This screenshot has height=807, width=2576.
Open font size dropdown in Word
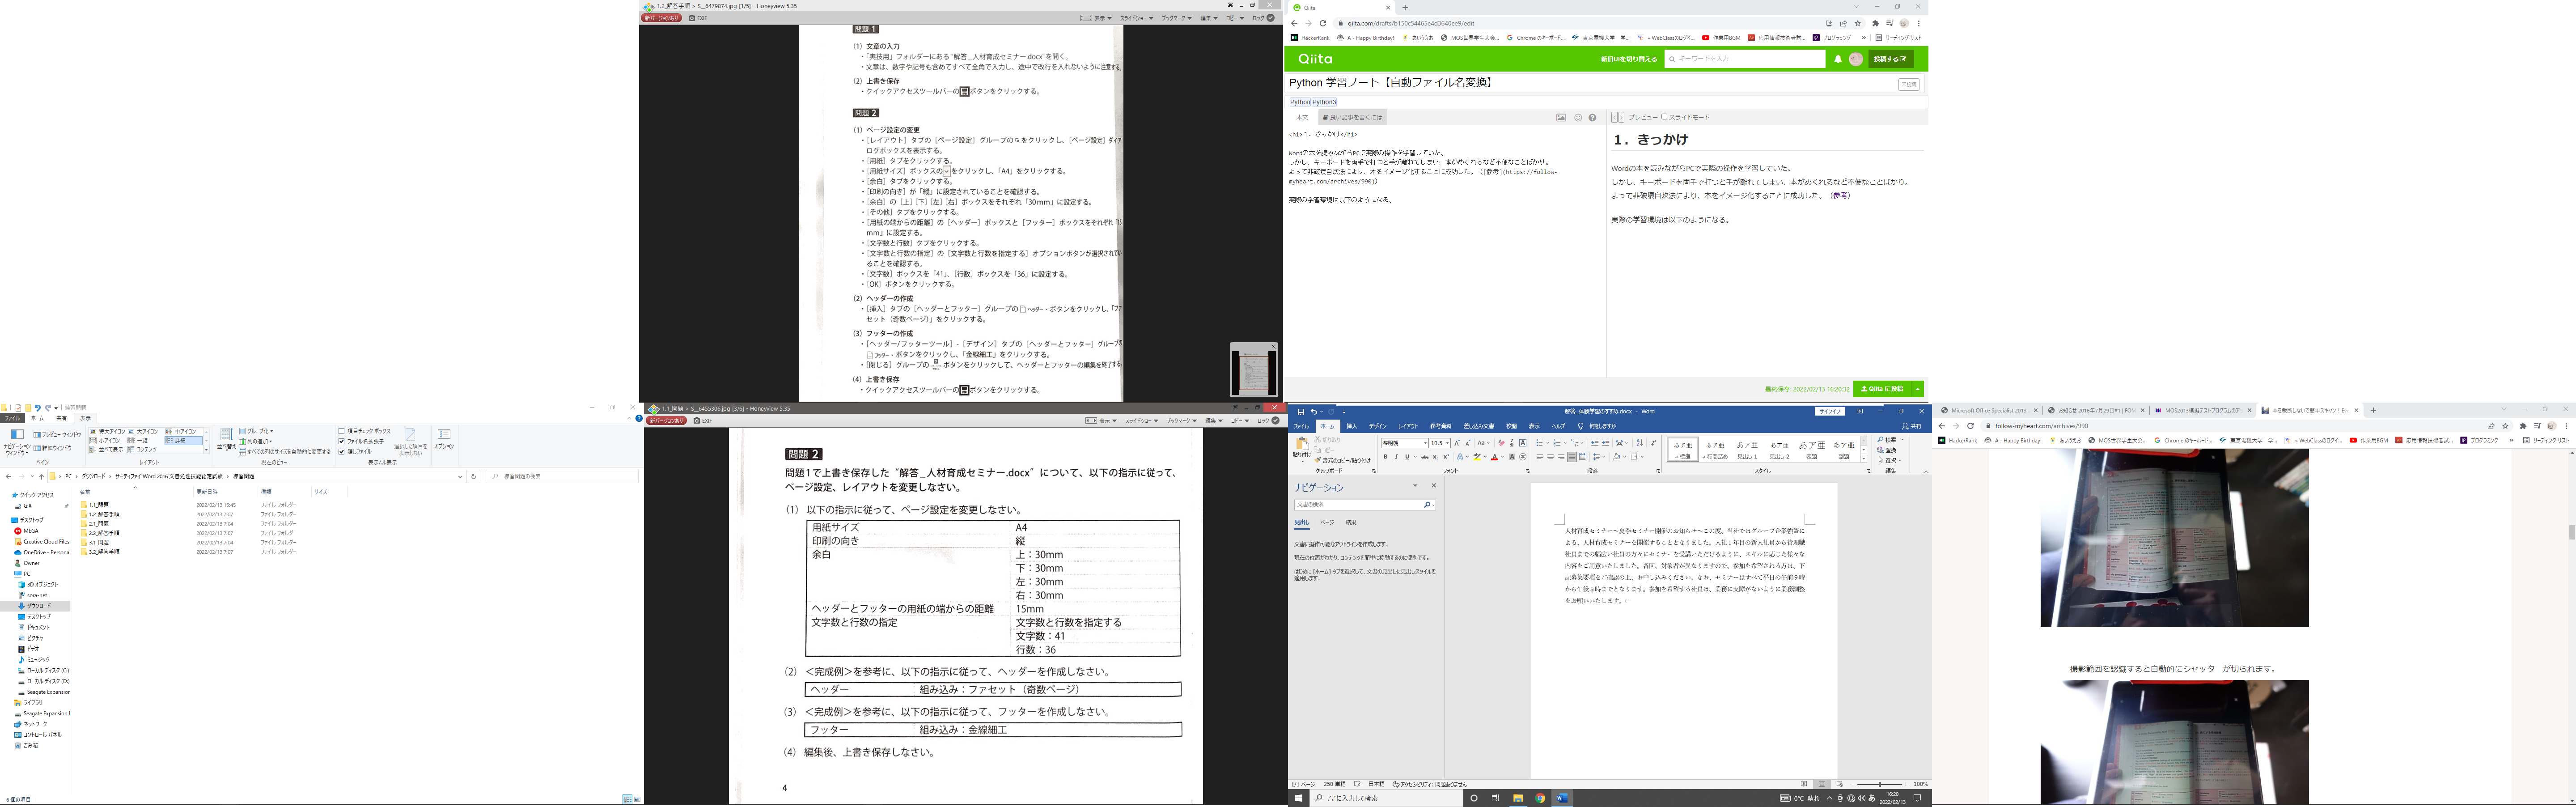click(x=1448, y=443)
